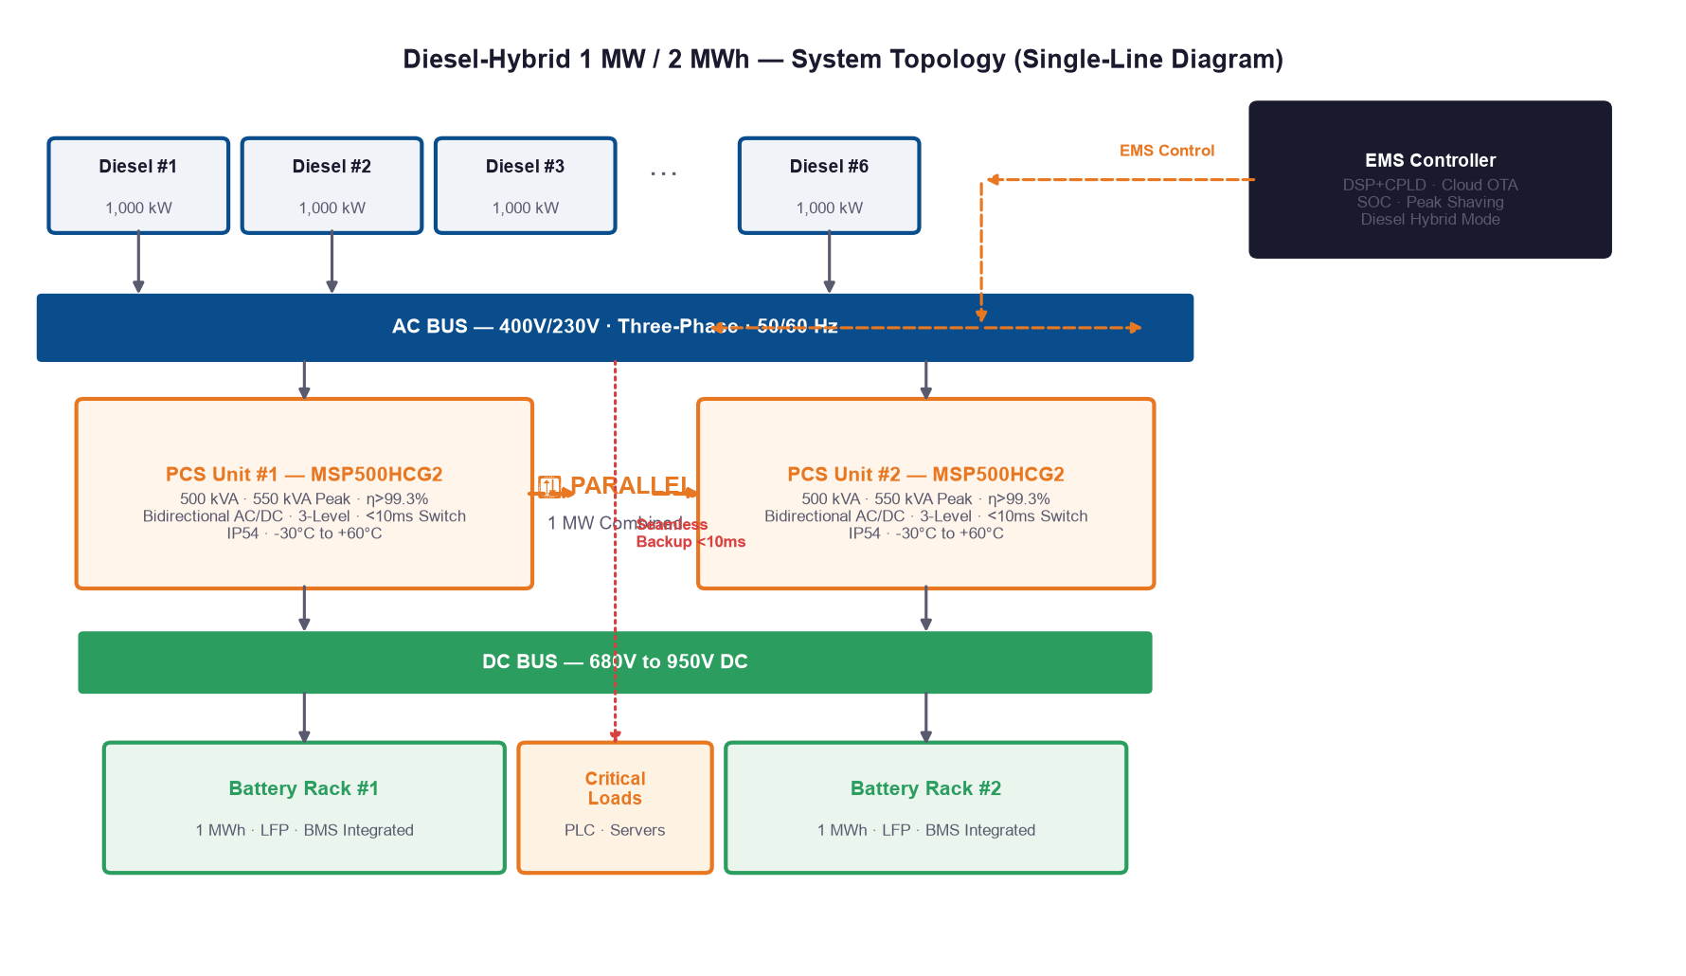Image resolution: width=1686 pixels, height=976 pixels.
Task: Click the 'Backup <10ms' red label
Action: coord(691,542)
